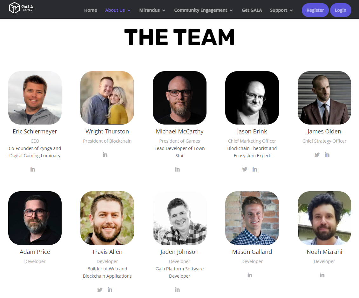Click James Olden's LinkedIn icon
The image size is (359, 298).
(327, 155)
